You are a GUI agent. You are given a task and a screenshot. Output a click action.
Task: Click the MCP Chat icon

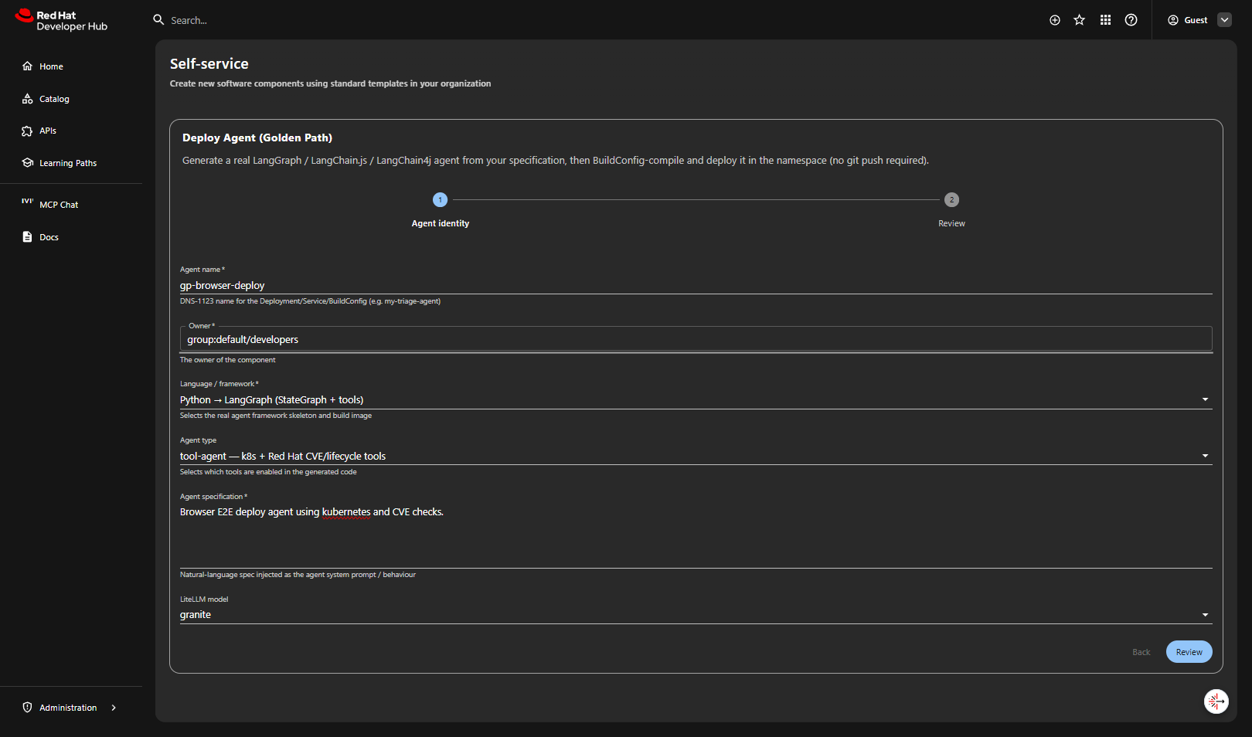click(x=28, y=201)
